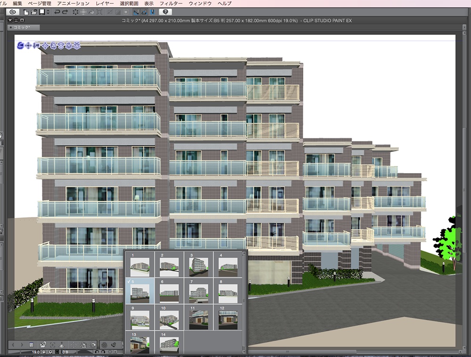
Task: Create a new file from the toolbar
Action: [26, 12]
